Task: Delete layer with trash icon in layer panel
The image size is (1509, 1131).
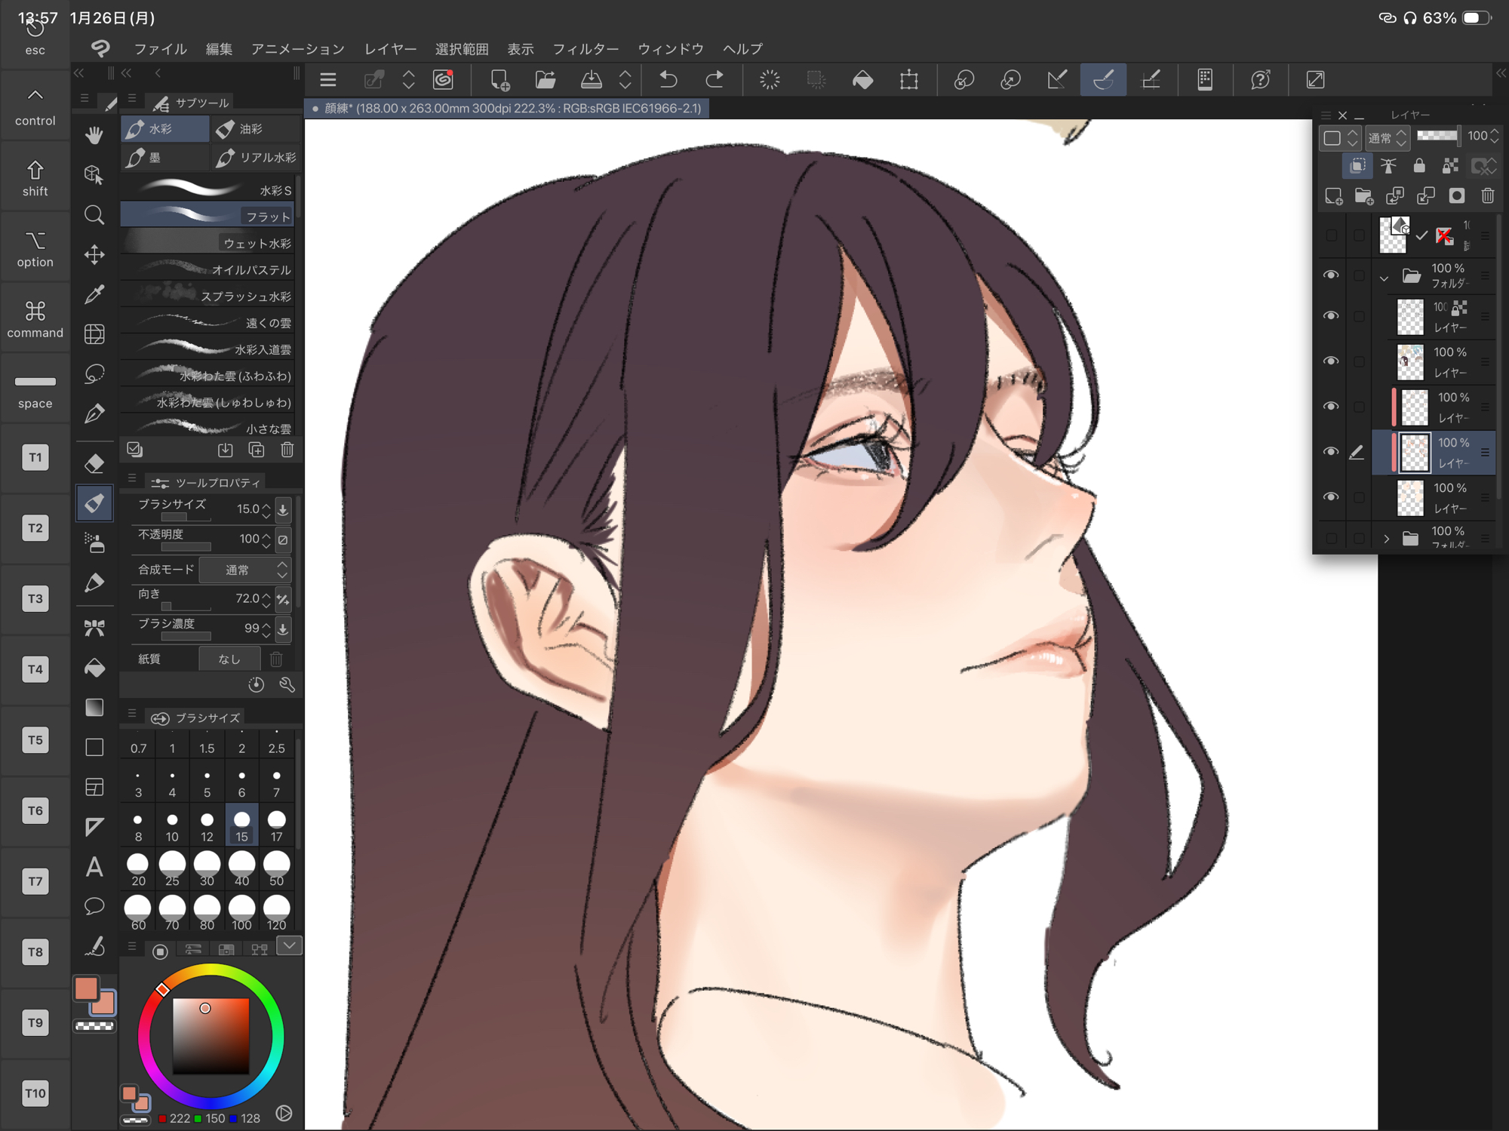Action: (x=1487, y=196)
